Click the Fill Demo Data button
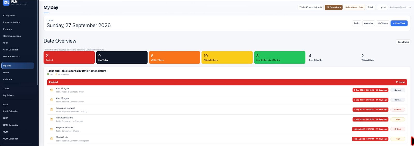This screenshot has width=414, height=146. (334, 7)
